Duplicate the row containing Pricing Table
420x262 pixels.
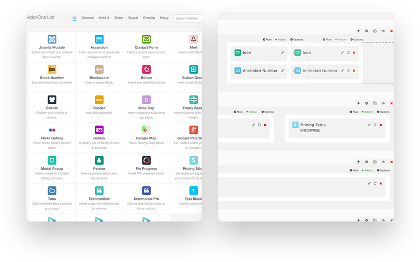(x=375, y=103)
